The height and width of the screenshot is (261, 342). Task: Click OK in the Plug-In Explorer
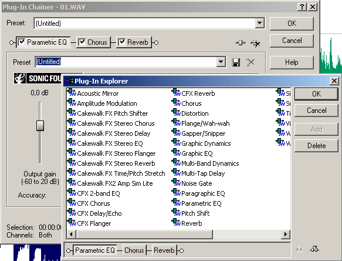[316, 94]
